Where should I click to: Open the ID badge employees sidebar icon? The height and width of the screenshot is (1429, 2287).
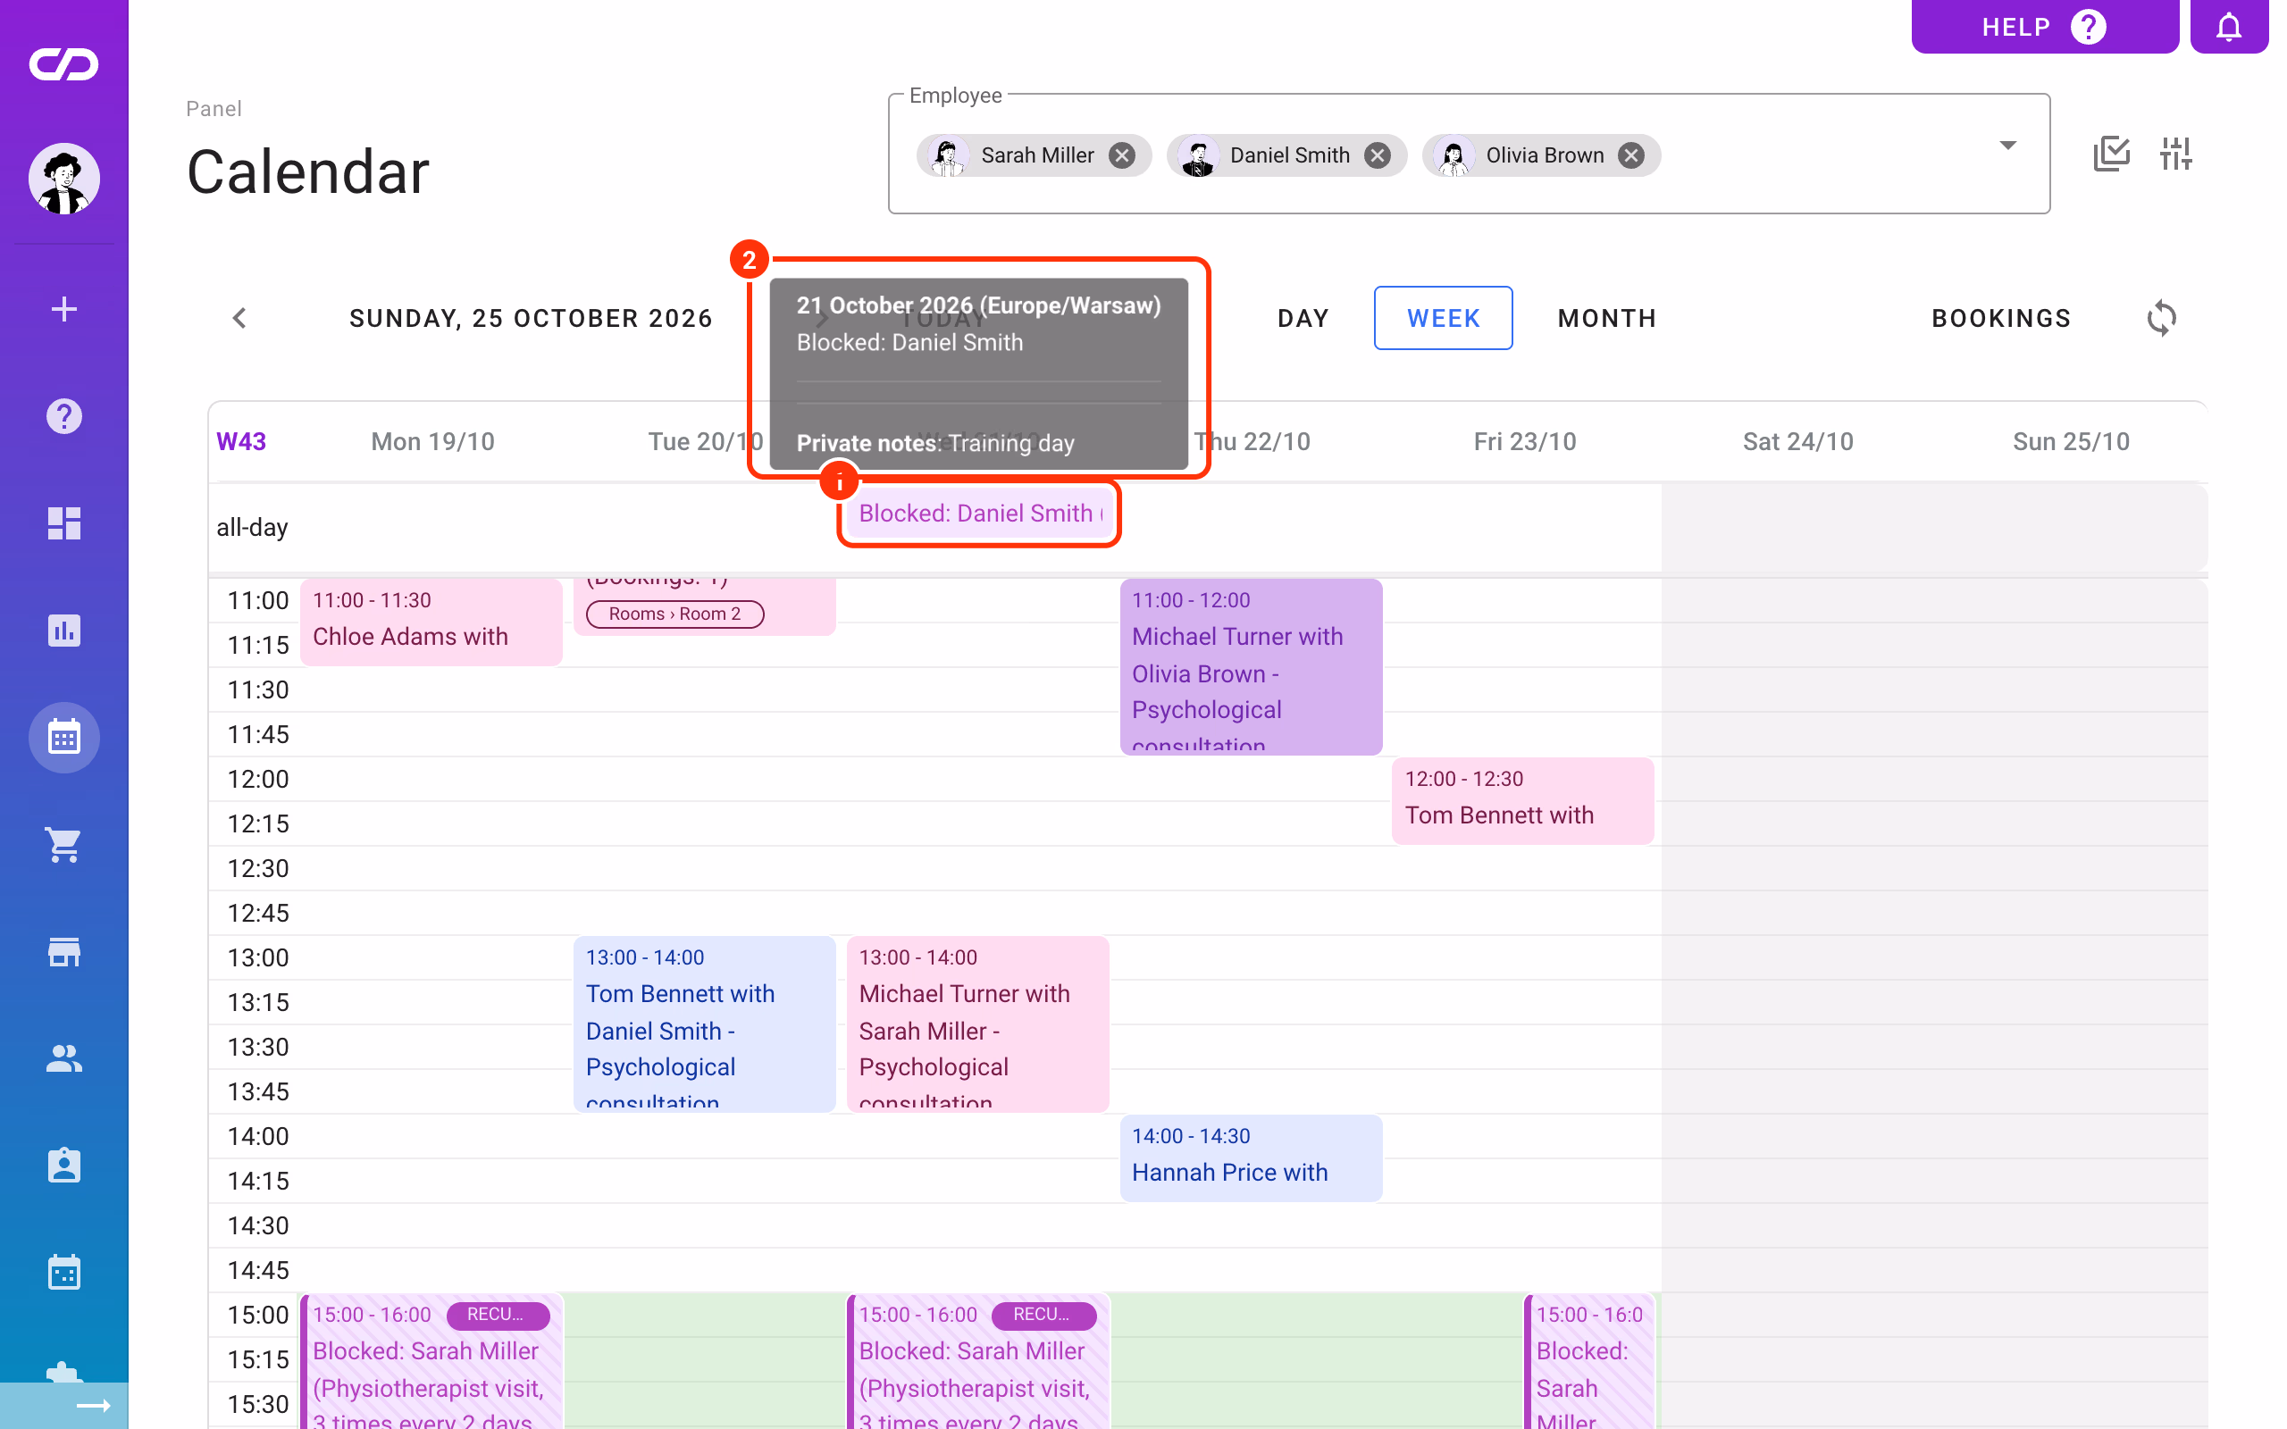[64, 1166]
